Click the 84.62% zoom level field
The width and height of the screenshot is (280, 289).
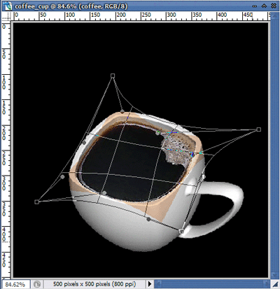[16, 284]
